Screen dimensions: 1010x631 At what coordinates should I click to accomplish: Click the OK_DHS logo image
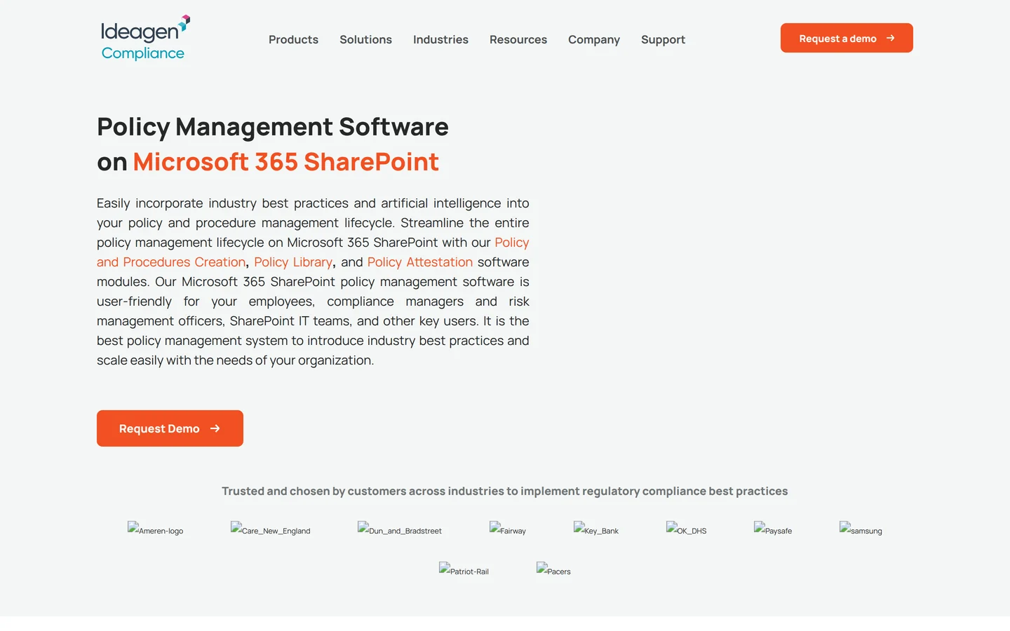click(686, 529)
